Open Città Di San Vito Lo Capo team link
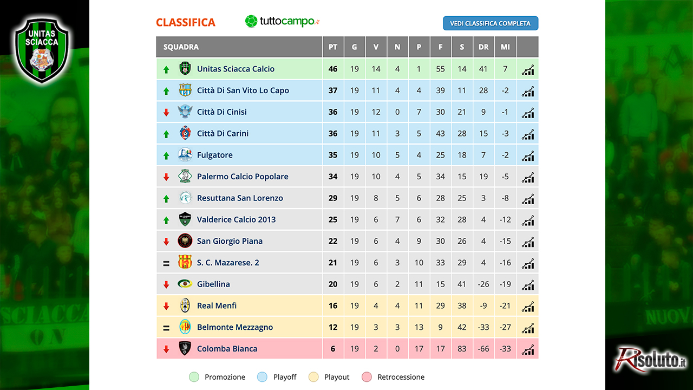 [x=243, y=90]
